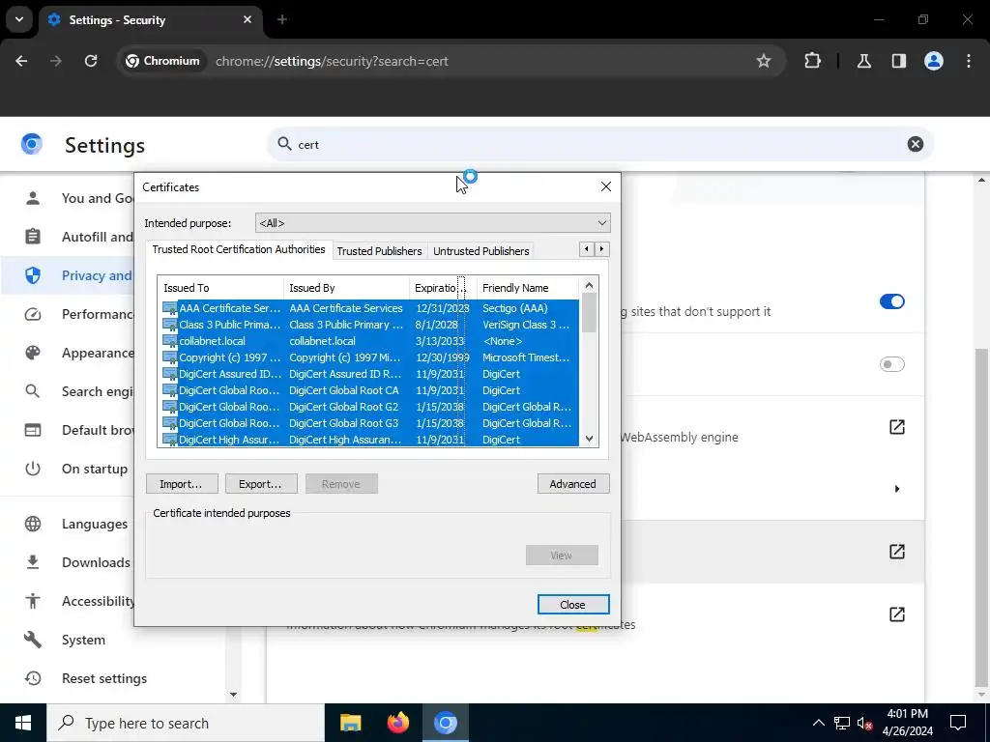The width and height of the screenshot is (990, 742).
Task: Open Accessibility settings icon
Action: tap(33, 601)
